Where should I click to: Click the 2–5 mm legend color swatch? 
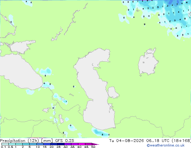coord(26,144)
